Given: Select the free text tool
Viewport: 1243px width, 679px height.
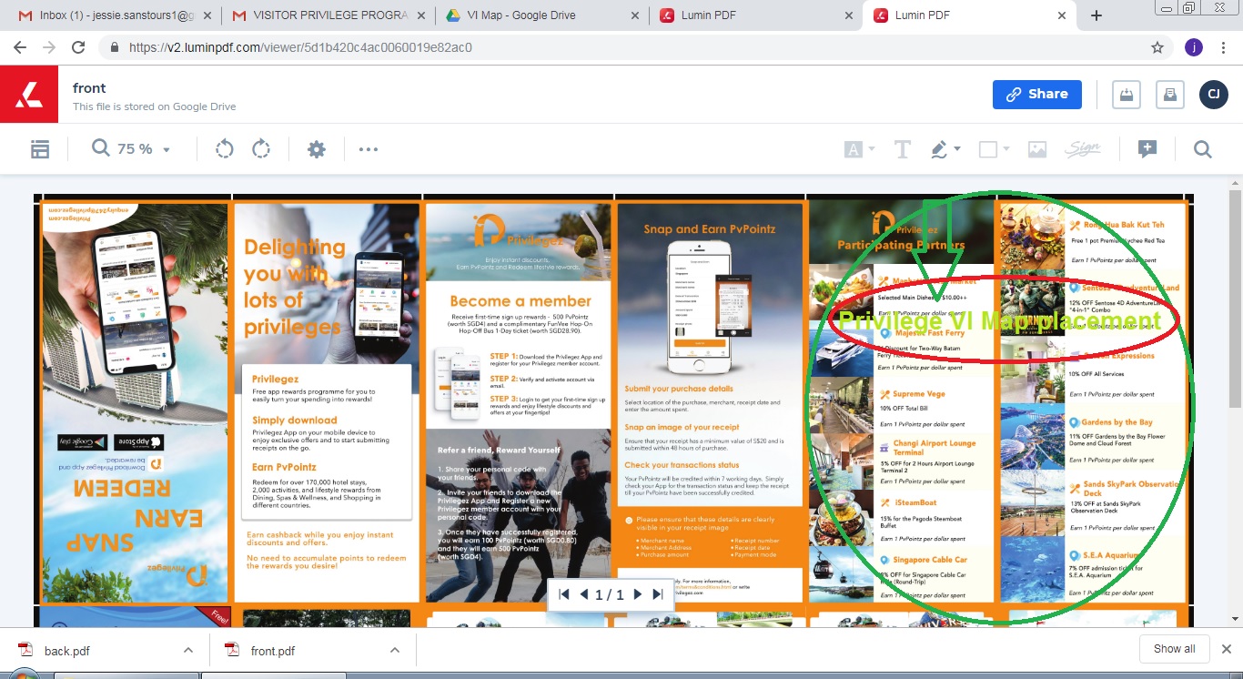Looking at the screenshot, I should point(902,150).
